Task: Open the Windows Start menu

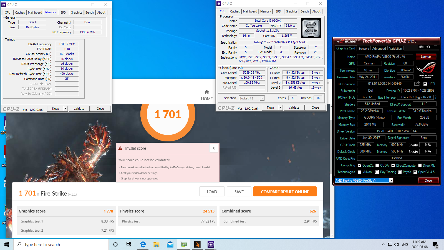Action: click(x=7, y=244)
